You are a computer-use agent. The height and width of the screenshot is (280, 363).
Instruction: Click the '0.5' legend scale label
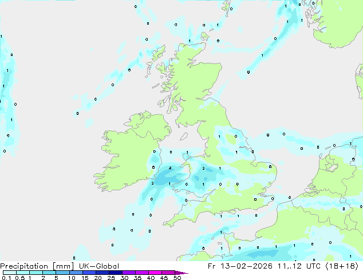20,278
